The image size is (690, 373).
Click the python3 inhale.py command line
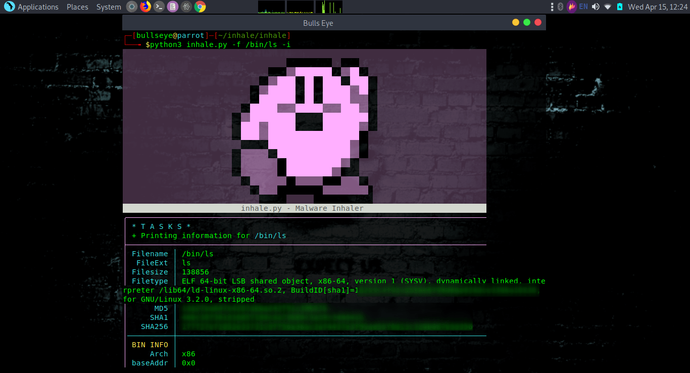[220, 44]
